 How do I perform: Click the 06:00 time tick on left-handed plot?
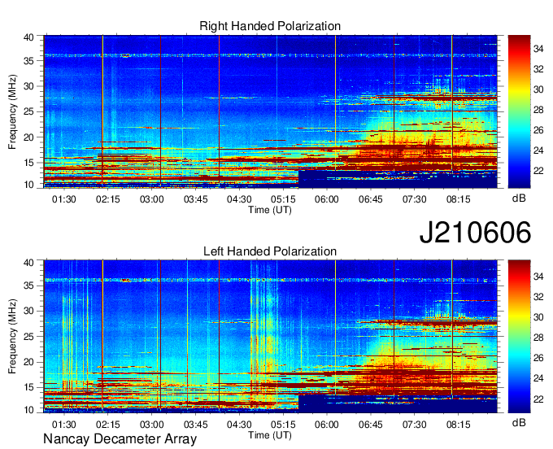coord(327,425)
